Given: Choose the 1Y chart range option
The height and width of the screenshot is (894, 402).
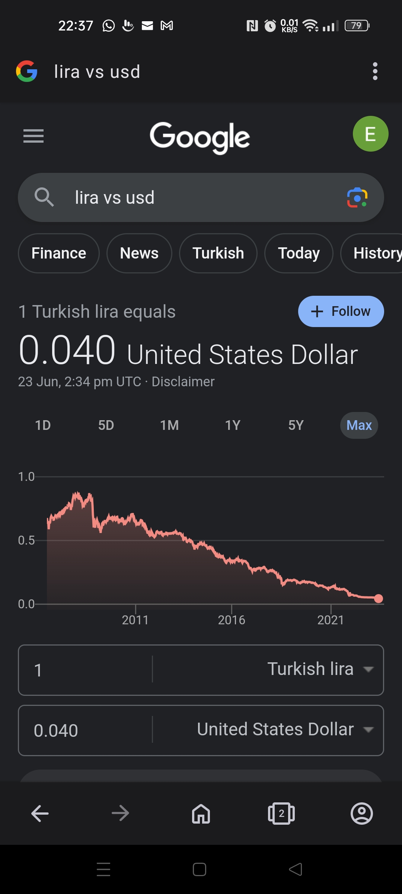Looking at the screenshot, I should click(233, 425).
